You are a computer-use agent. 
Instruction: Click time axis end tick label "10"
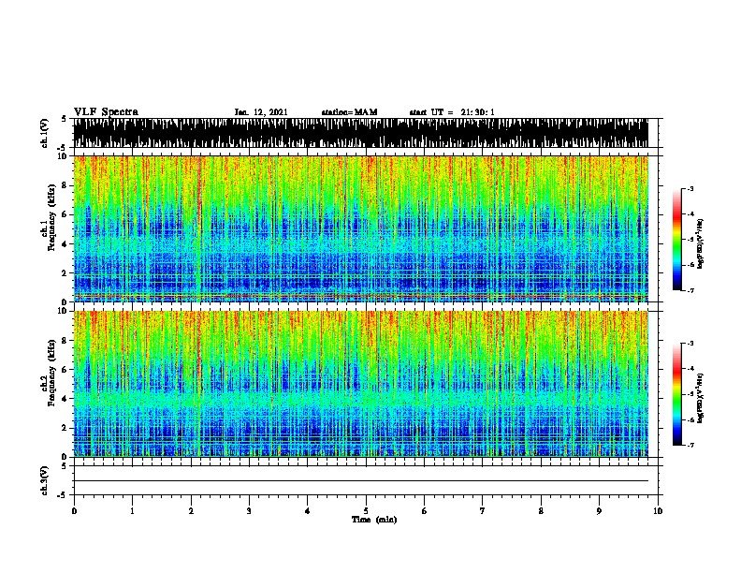[x=658, y=510]
